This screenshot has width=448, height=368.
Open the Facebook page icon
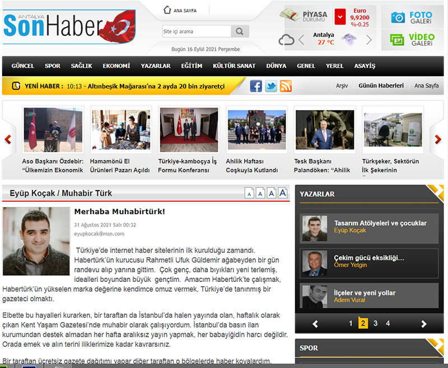tap(256, 86)
